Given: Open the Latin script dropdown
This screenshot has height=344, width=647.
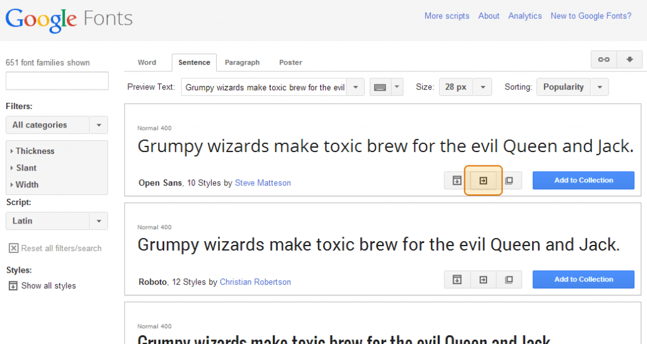Looking at the screenshot, I should pyautogui.click(x=57, y=221).
